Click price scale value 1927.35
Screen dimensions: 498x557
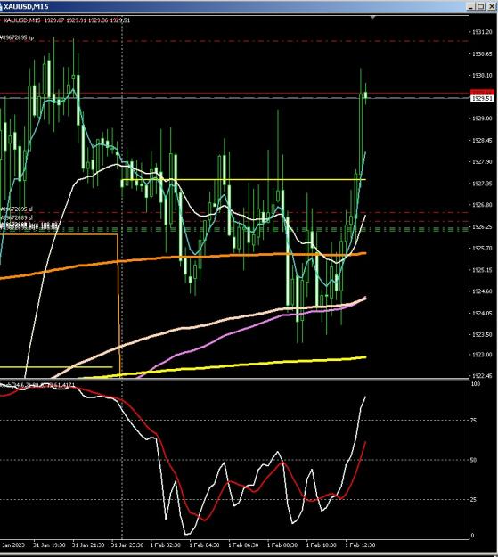pos(482,184)
